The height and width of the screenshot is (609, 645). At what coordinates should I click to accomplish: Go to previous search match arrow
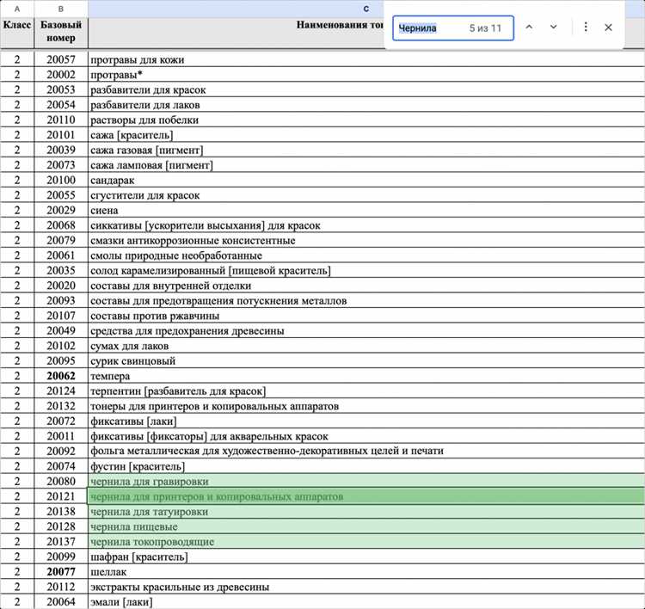click(529, 28)
